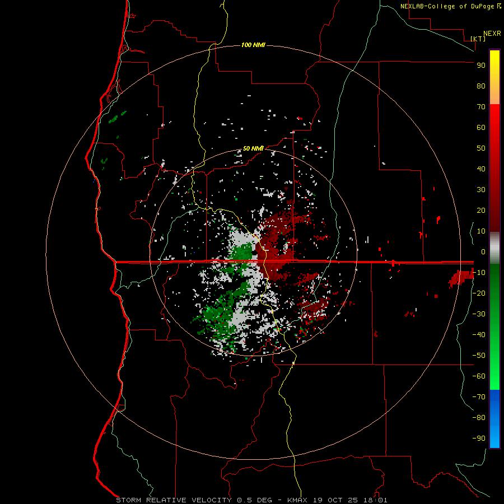
Task: Click the 90 value on the scale
Action: coord(481,66)
